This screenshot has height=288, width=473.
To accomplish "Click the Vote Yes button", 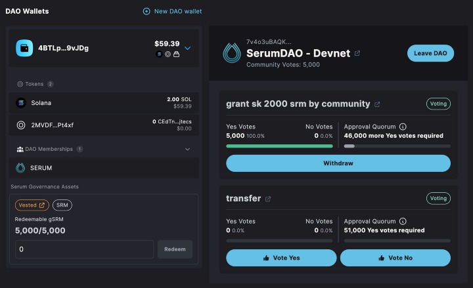I will point(281,258).
